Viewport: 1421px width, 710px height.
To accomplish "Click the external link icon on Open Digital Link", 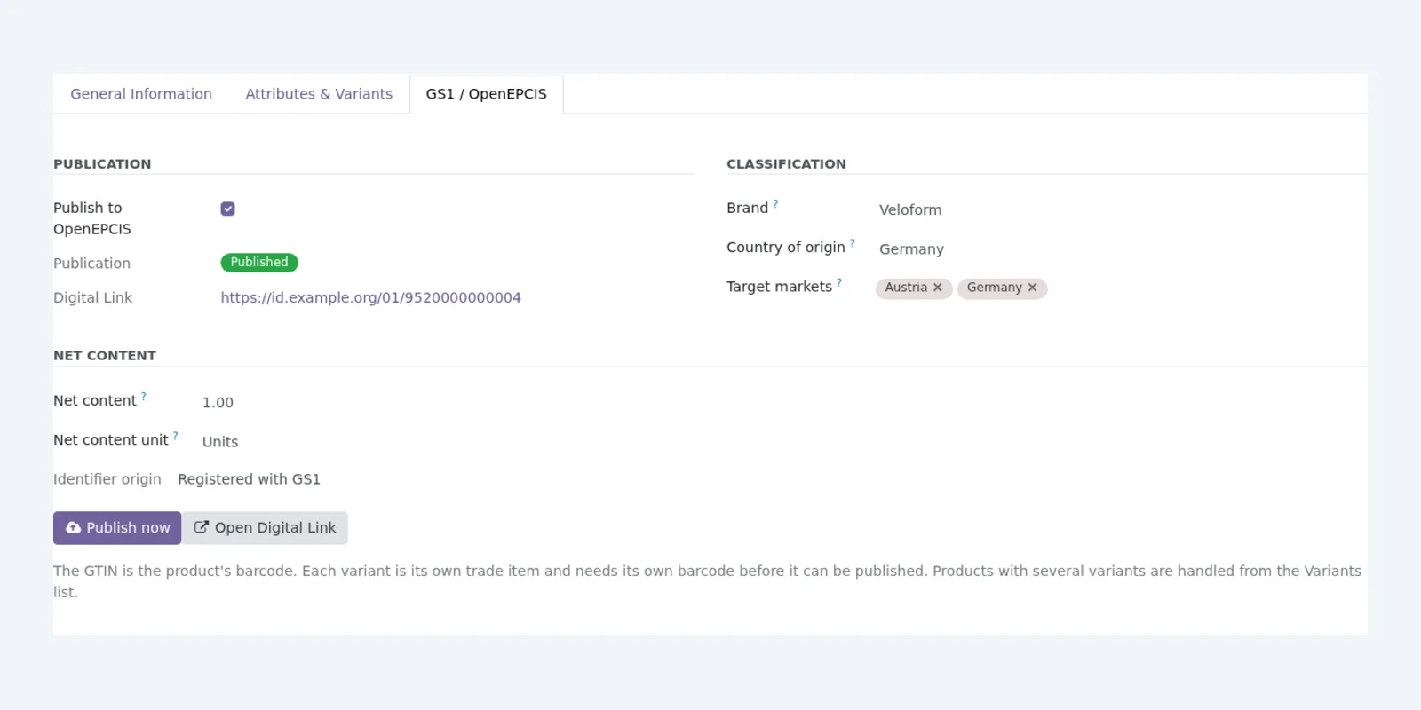I will point(202,527).
